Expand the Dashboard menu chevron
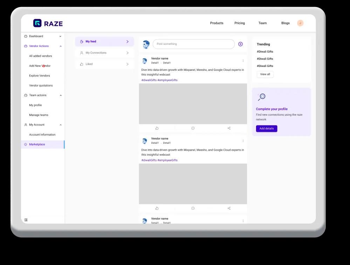 coord(60,36)
